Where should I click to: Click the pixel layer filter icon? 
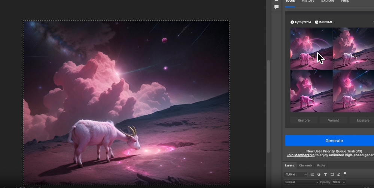click(313, 174)
